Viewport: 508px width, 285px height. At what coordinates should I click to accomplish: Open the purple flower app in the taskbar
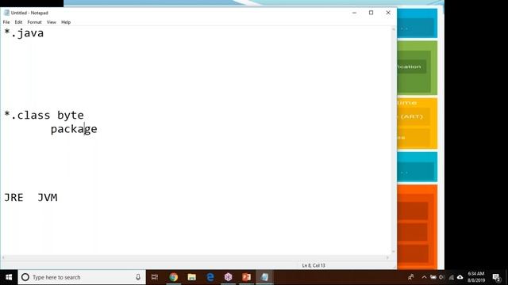[229, 277]
